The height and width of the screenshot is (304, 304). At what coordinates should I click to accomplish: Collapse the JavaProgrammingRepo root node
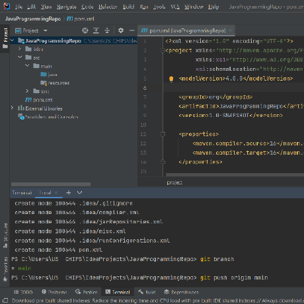(x=13, y=40)
